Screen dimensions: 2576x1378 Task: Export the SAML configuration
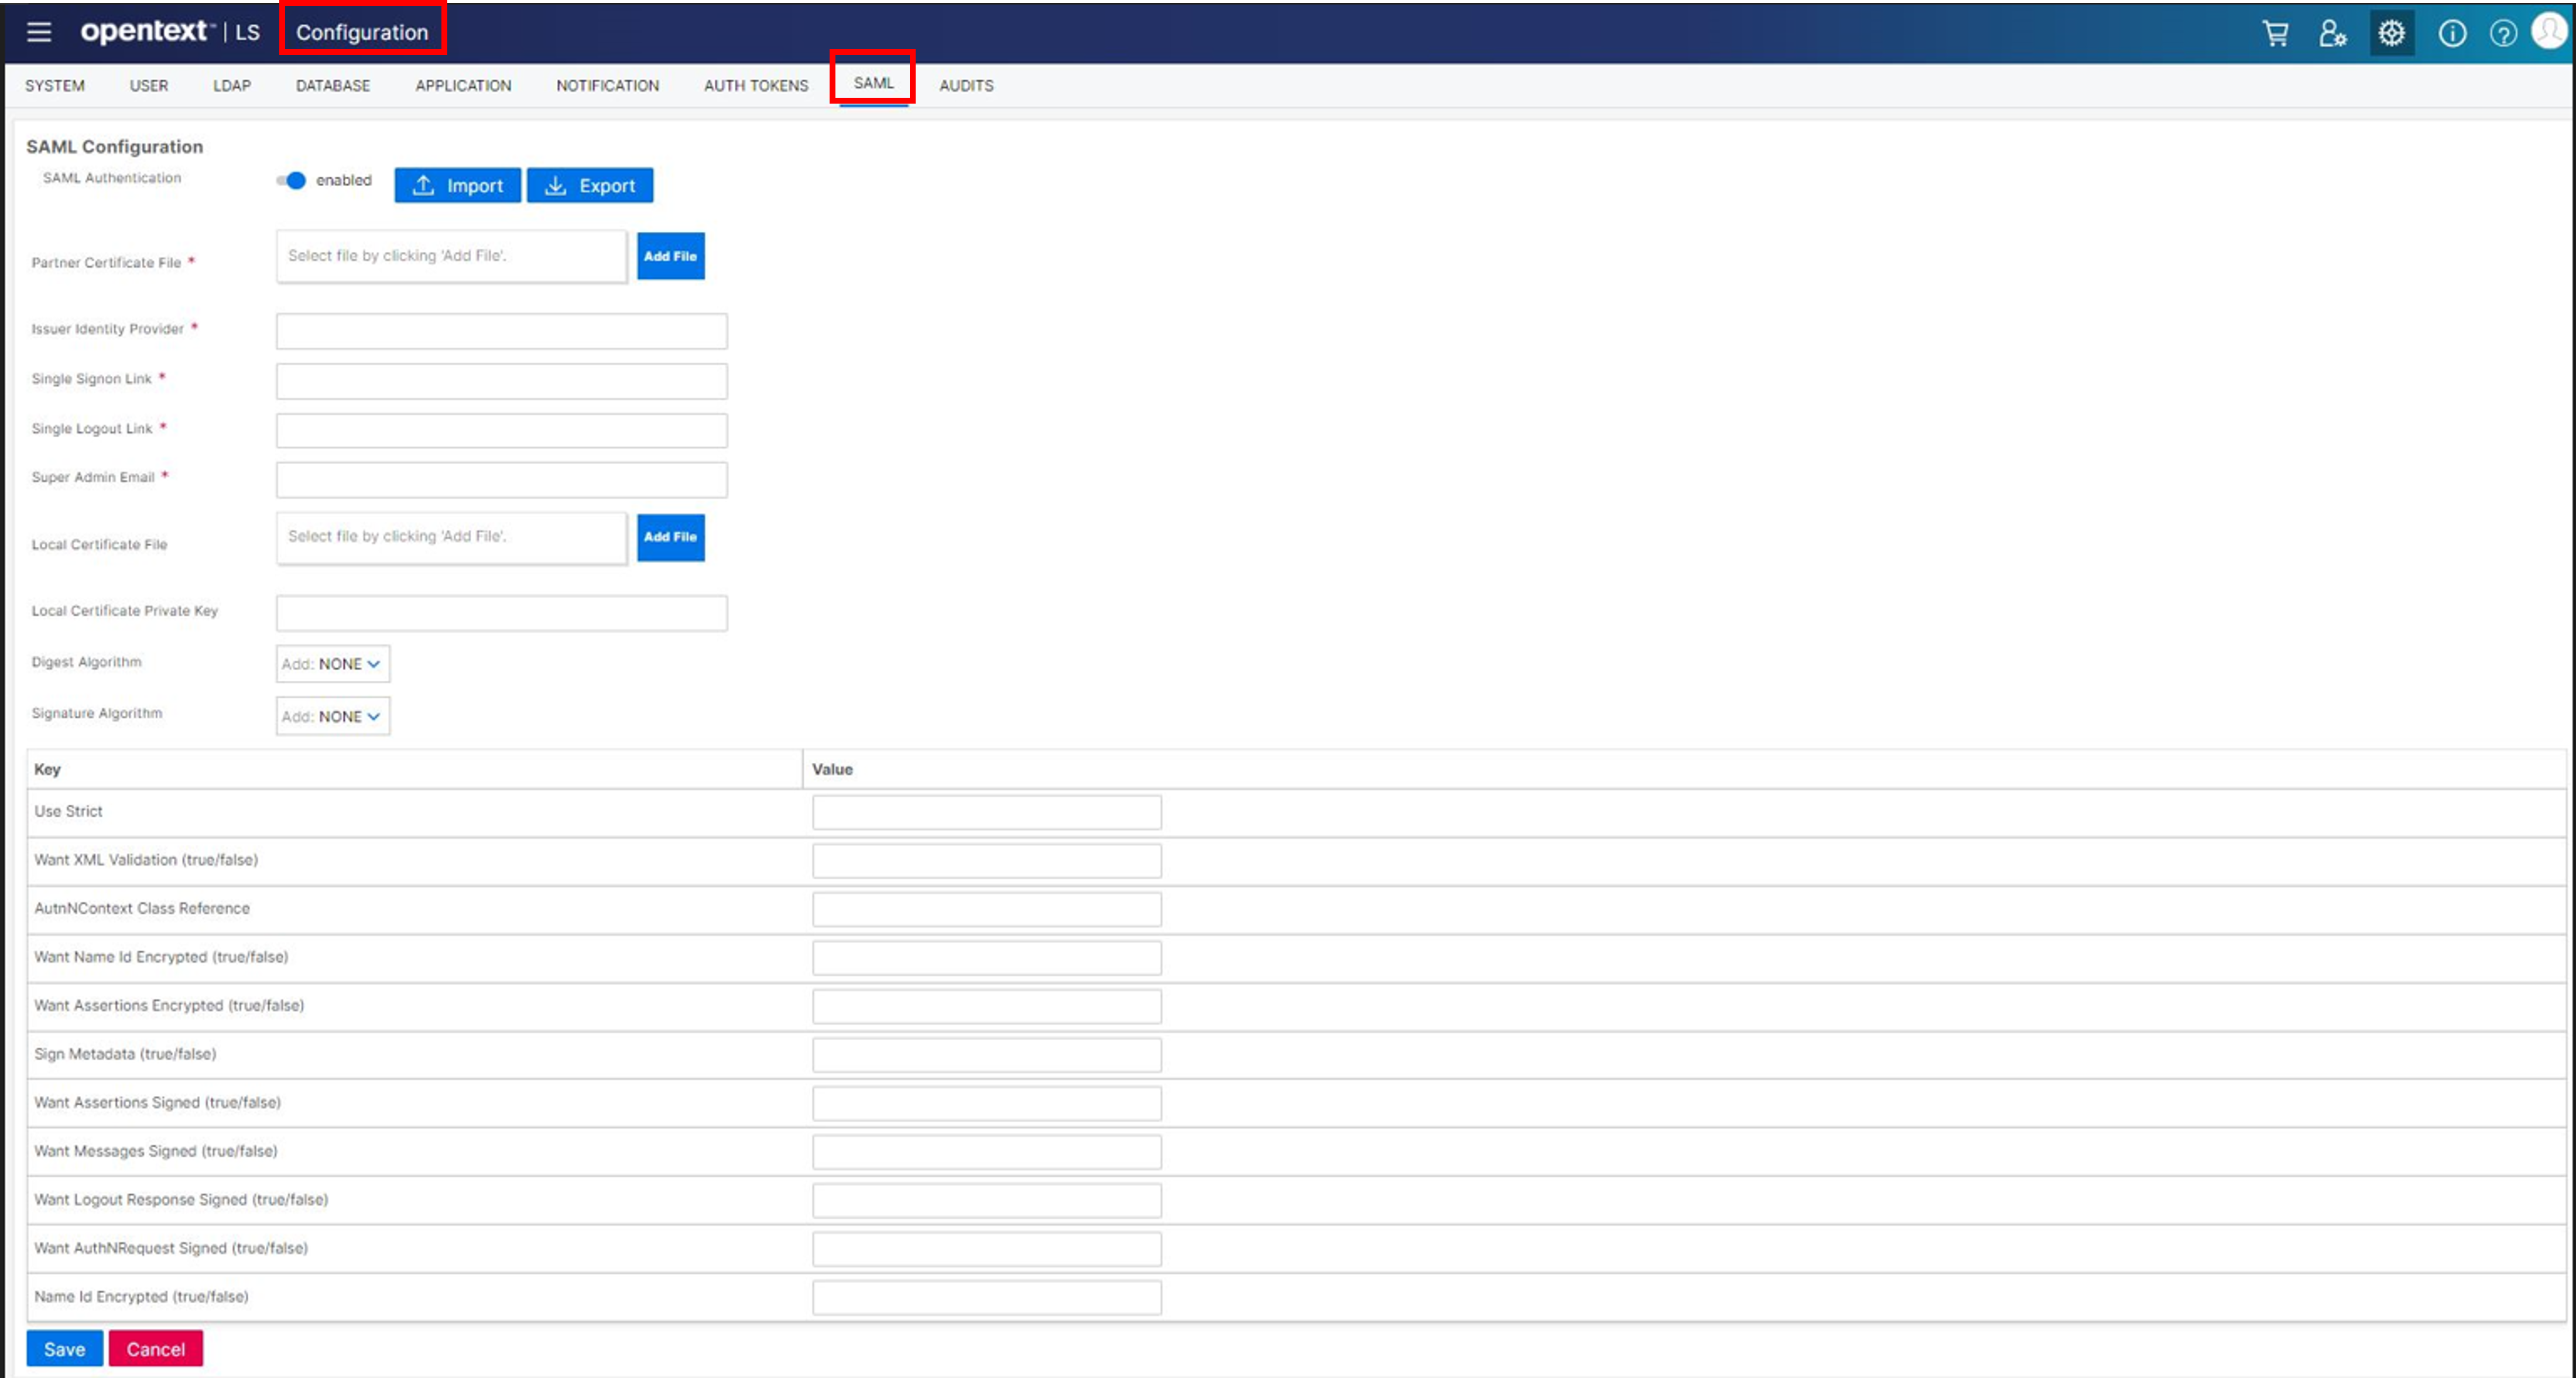(x=589, y=185)
